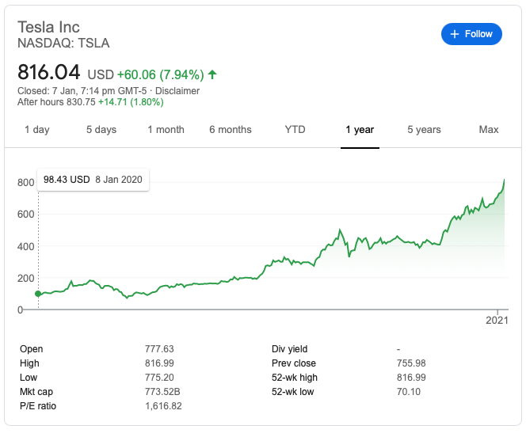Click the 2021 x-axis label
Screen dimensions: 526x437
(497, 321)
